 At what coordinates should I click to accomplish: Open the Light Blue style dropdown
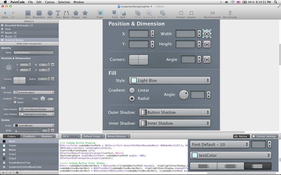(170, 81)
